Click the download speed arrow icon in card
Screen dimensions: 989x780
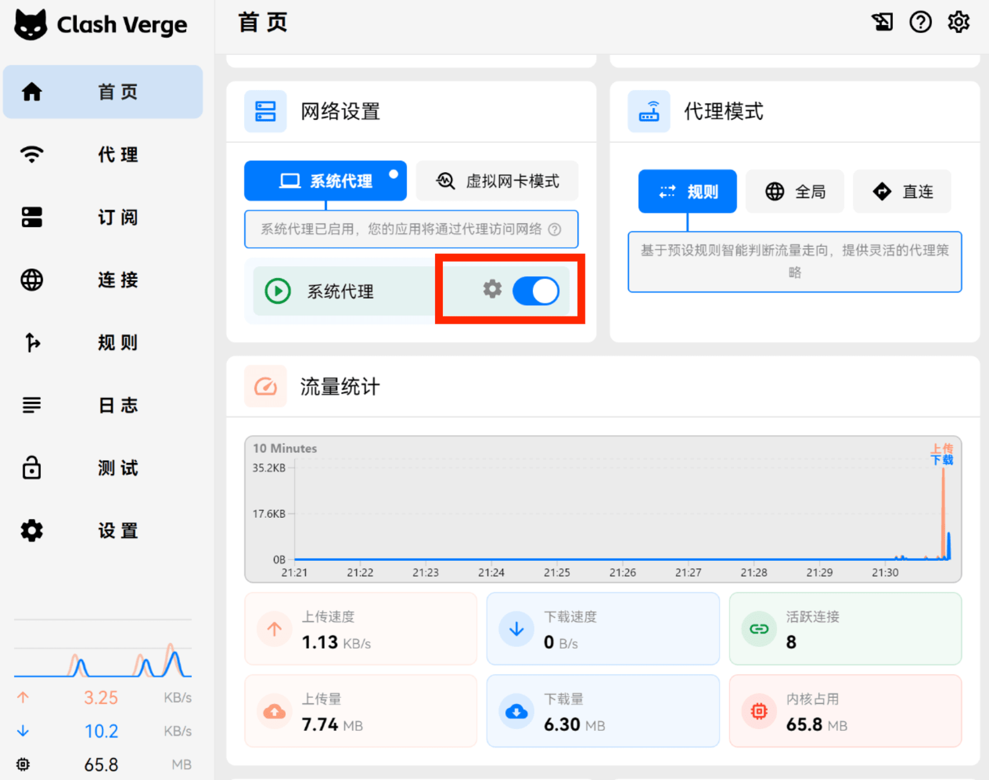coord(517,629)
